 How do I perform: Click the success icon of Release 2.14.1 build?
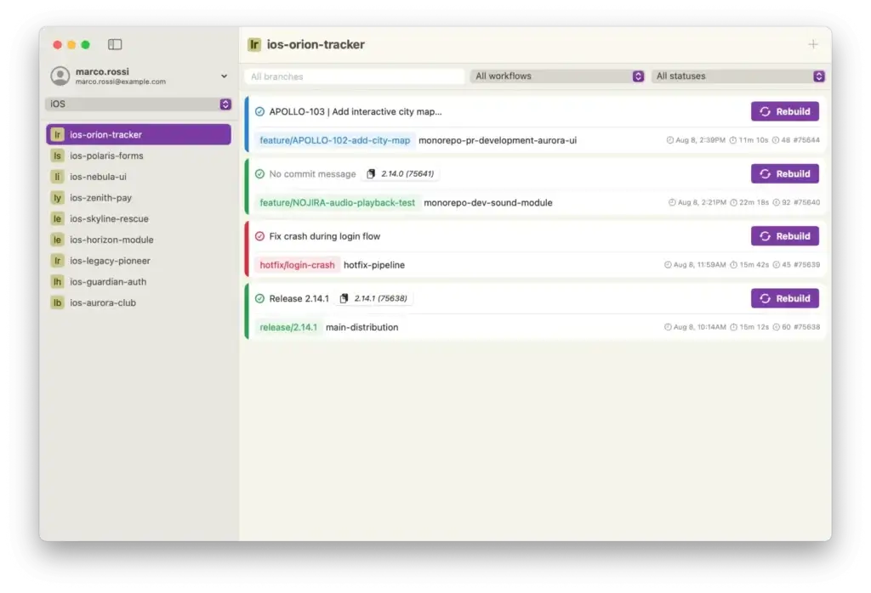(x=259, y=298)
